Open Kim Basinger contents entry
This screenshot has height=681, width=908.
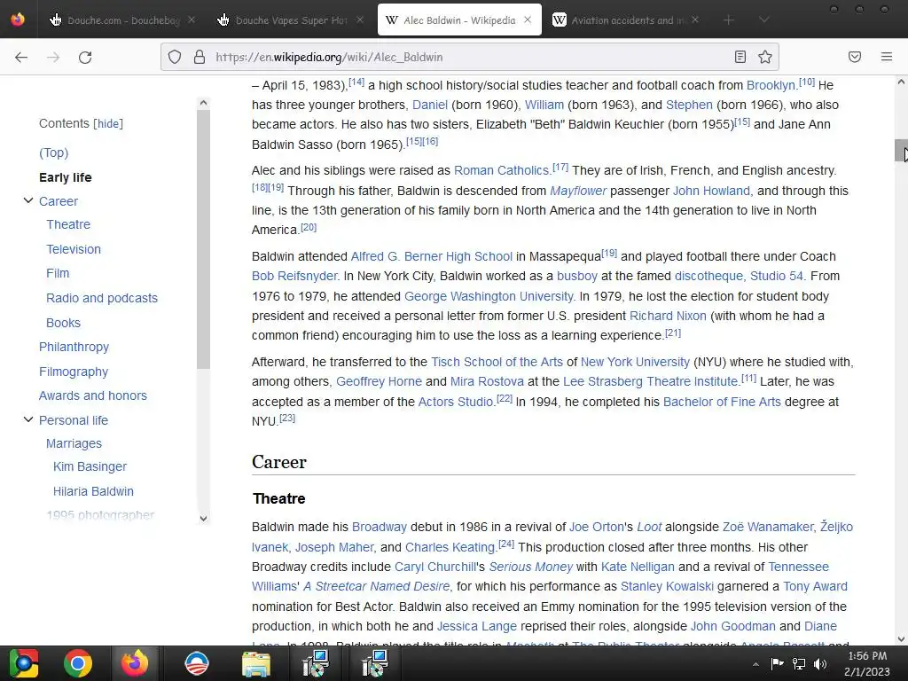(90, 466)
